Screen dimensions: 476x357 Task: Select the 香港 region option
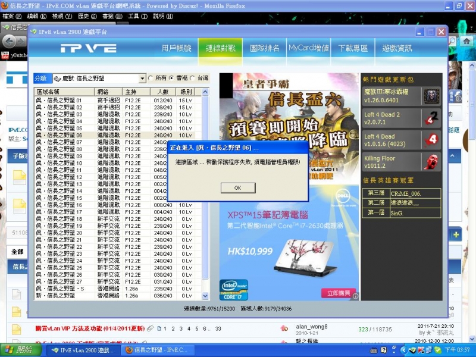click(x=171, y=78)
